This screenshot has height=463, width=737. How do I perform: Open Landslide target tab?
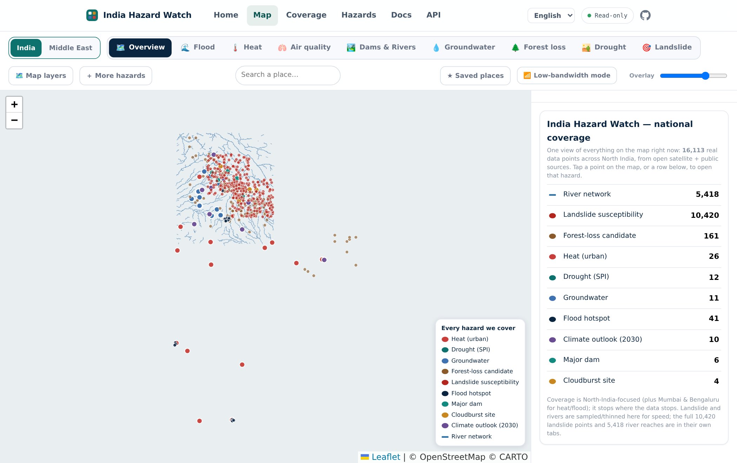coord(667,47)
